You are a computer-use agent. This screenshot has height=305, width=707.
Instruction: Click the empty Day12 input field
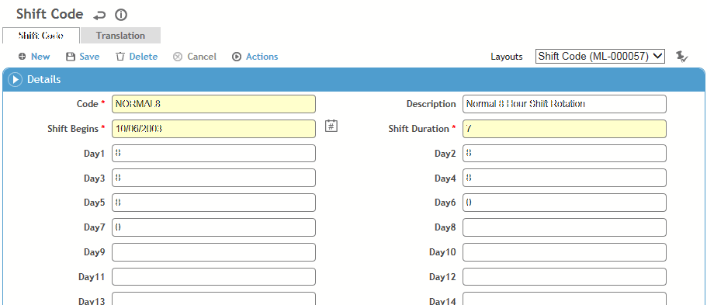tap(564, 276)
